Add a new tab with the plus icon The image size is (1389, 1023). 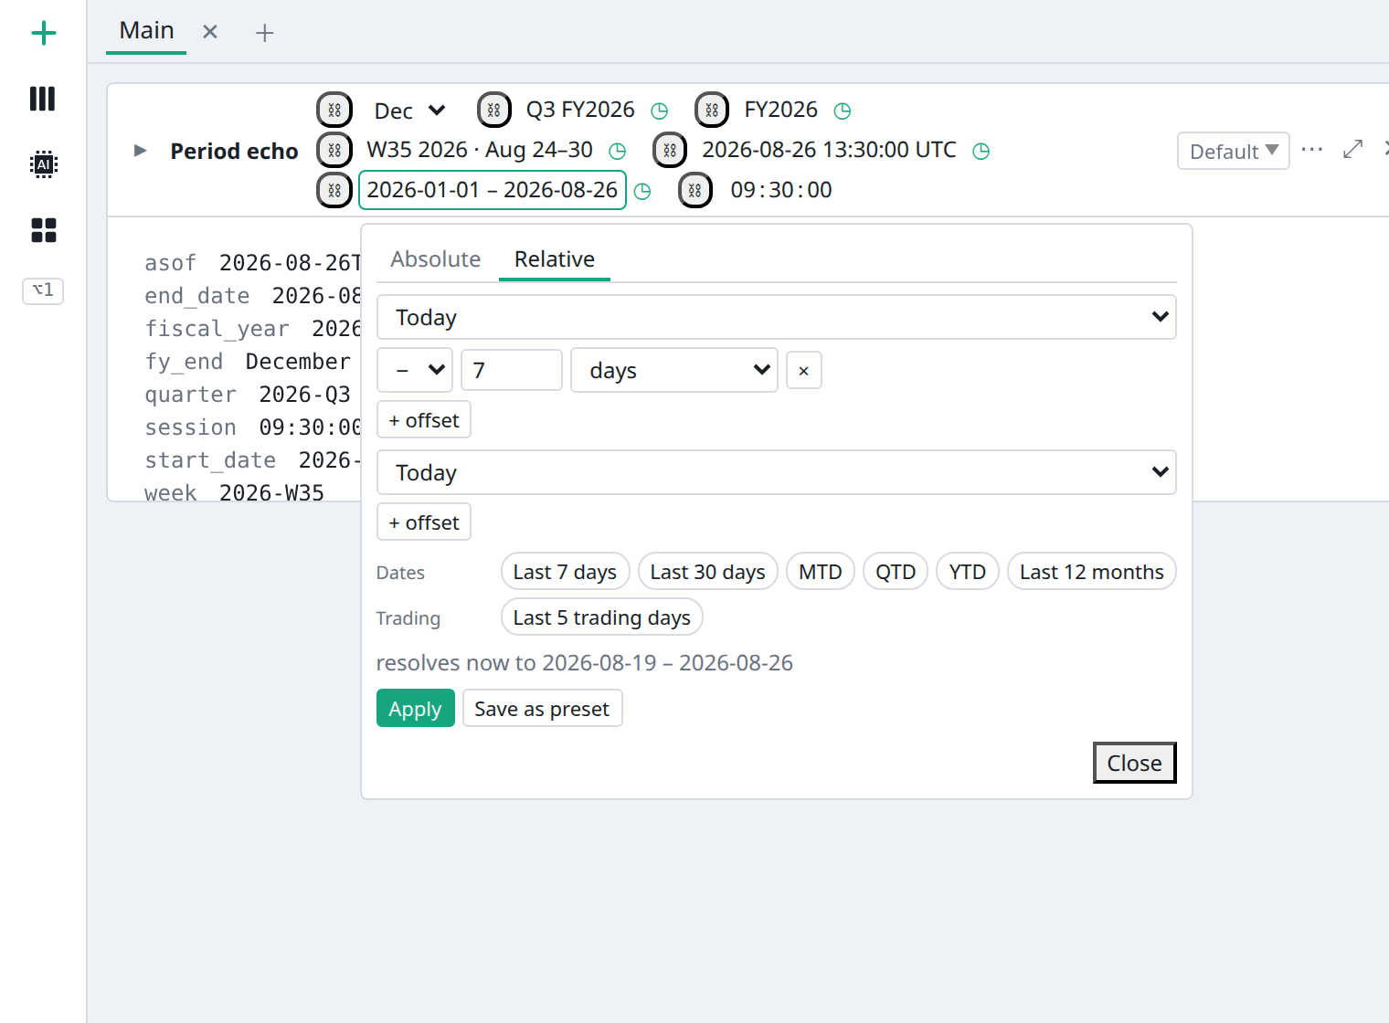(x=265, y=33)
